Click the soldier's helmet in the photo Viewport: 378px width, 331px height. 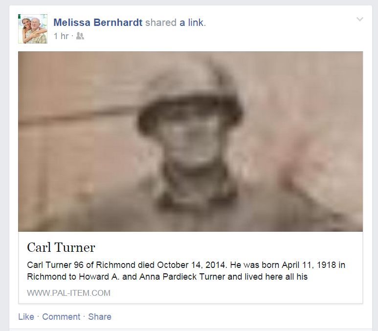coord(190,96)
